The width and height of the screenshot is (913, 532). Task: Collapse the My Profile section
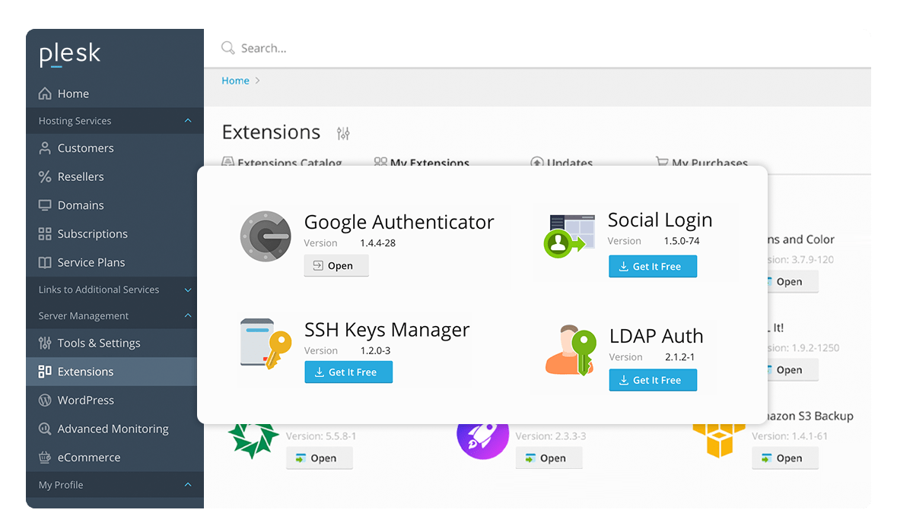click(x=188, y=485)
